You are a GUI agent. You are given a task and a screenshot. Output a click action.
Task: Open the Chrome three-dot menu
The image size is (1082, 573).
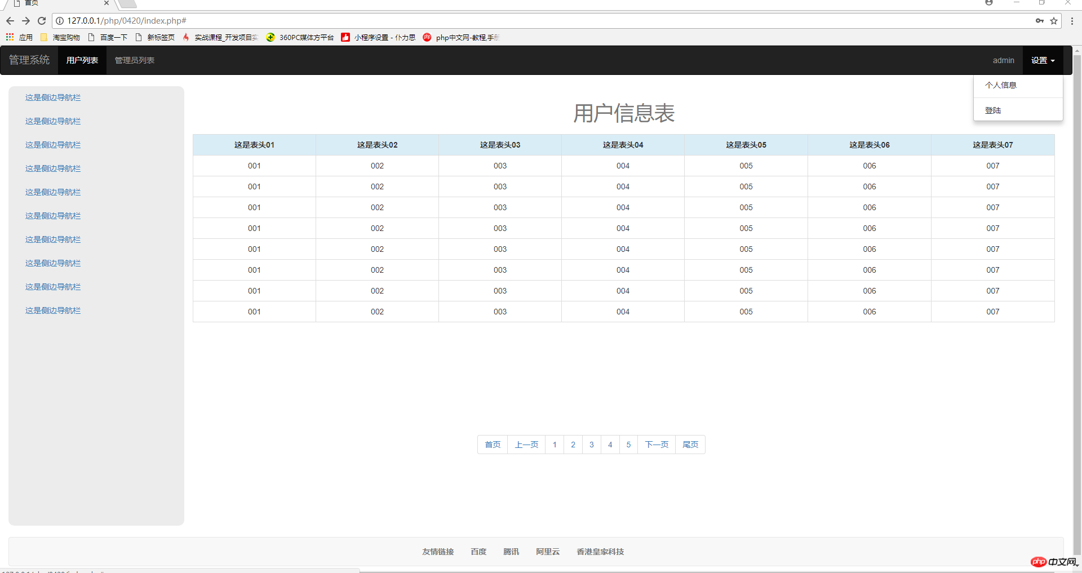[x=1072, y=21]
